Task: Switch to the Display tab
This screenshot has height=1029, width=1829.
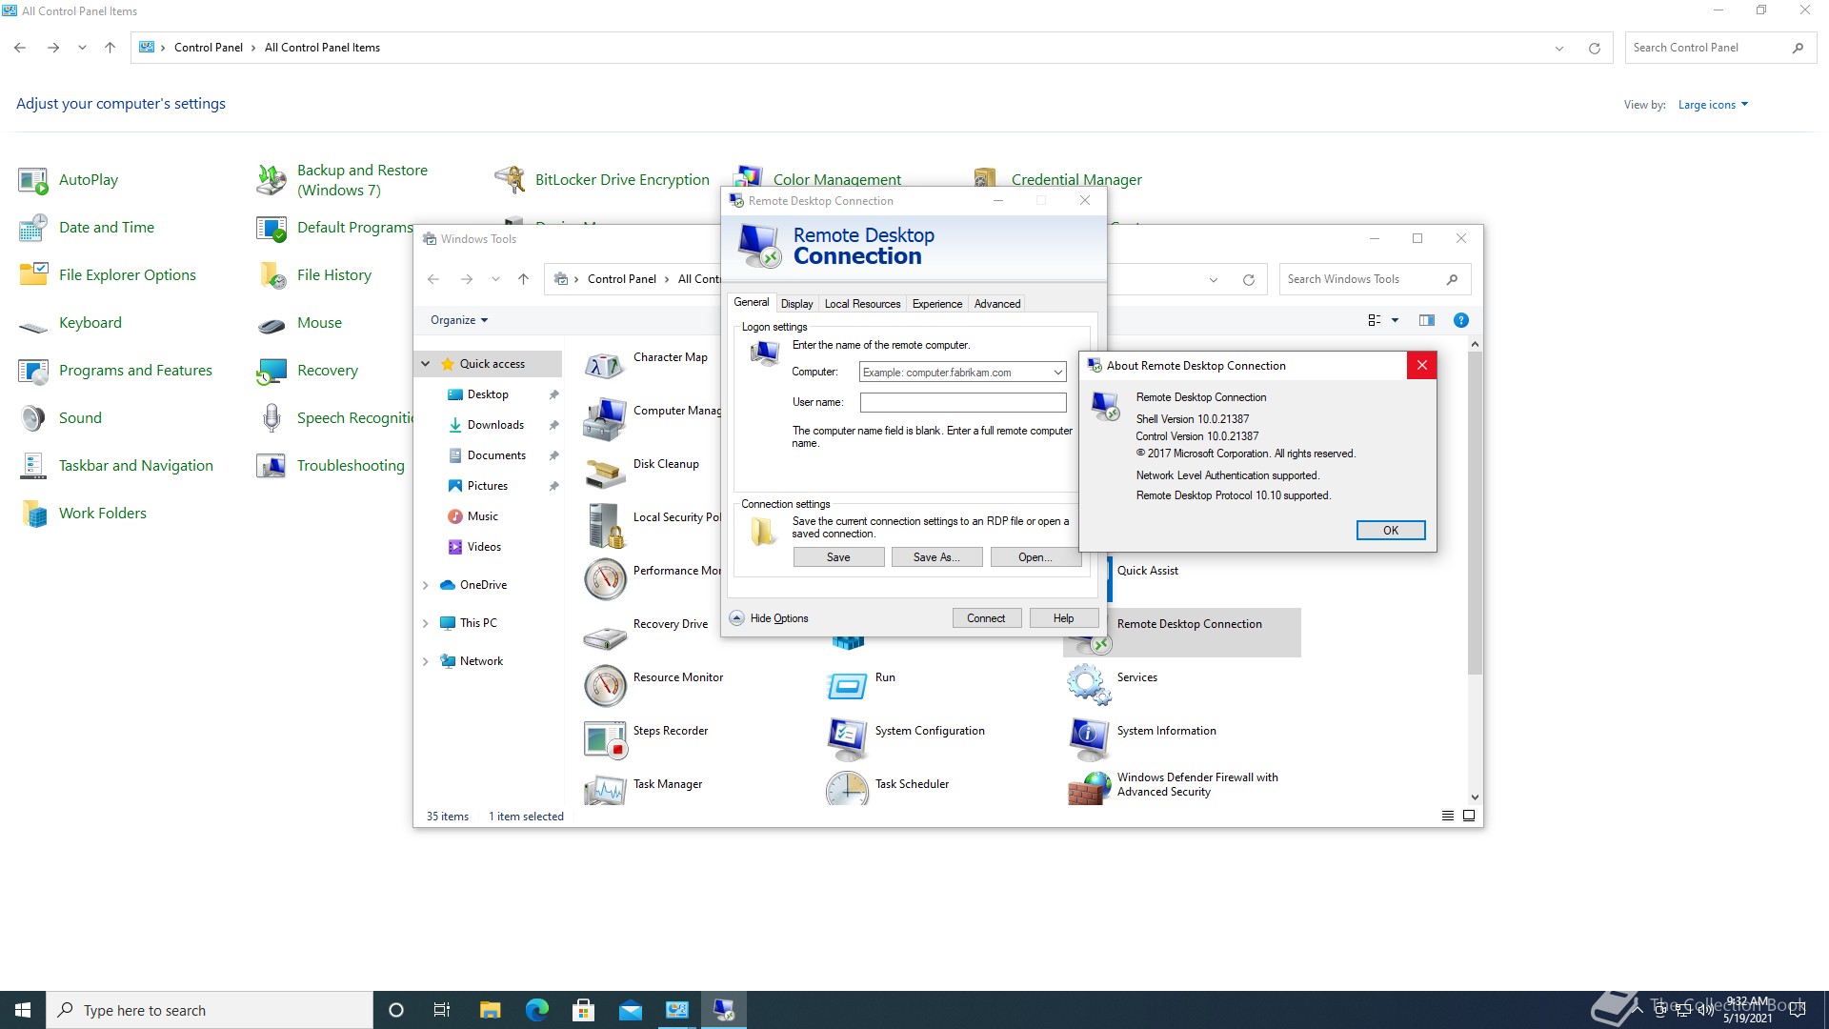Action: 796,304
